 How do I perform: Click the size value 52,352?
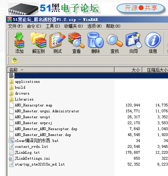(x=134, y=164)
